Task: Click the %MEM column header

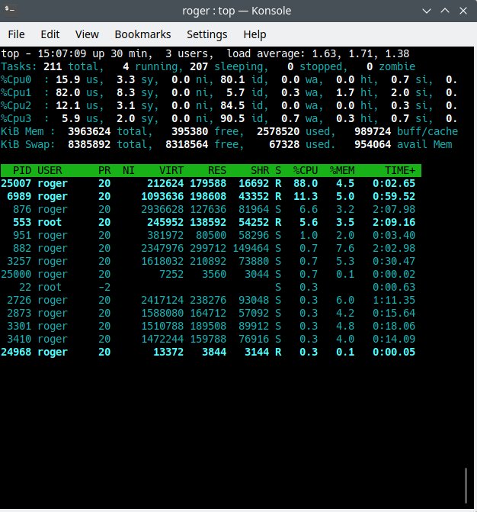Action: tap(345, 170)
